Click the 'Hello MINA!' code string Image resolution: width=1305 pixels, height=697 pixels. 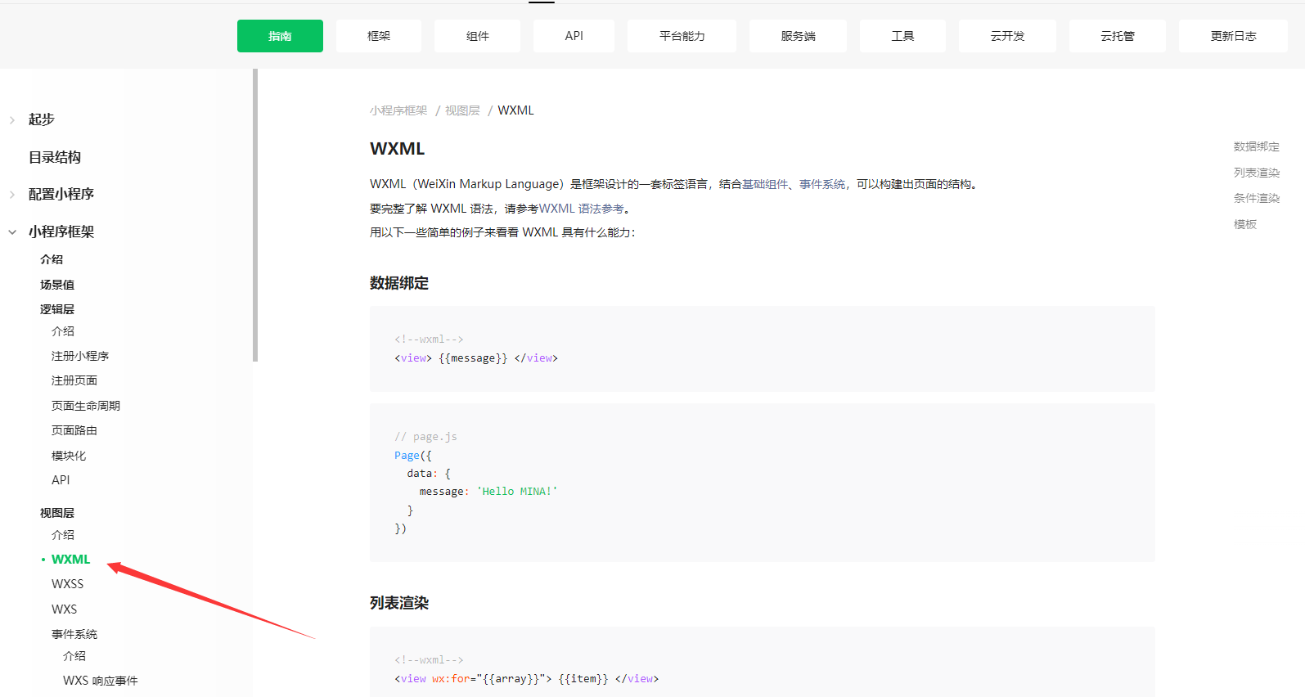click(x=517, y=492)
